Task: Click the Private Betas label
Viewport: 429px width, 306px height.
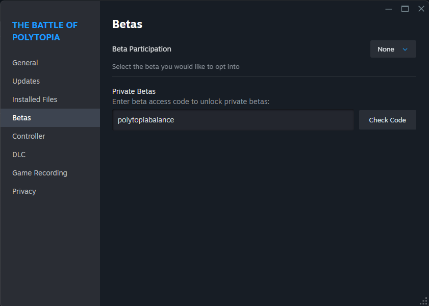Action: tap(134, 91)
